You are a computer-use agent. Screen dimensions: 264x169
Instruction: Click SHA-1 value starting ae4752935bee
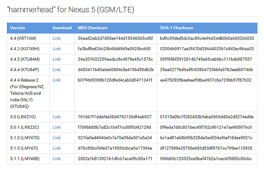click(x=206, y=80)
